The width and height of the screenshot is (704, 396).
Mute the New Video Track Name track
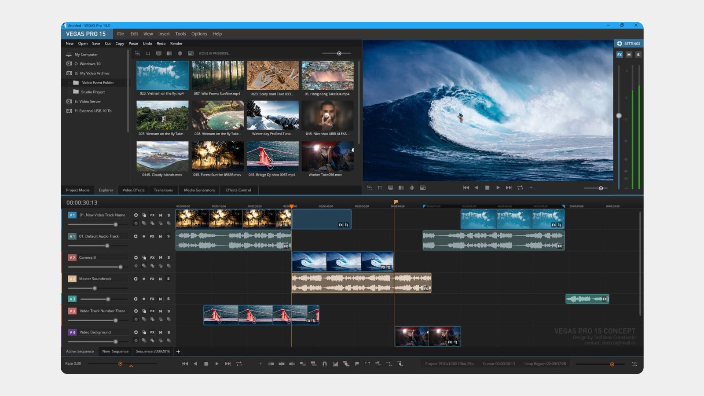161,215
